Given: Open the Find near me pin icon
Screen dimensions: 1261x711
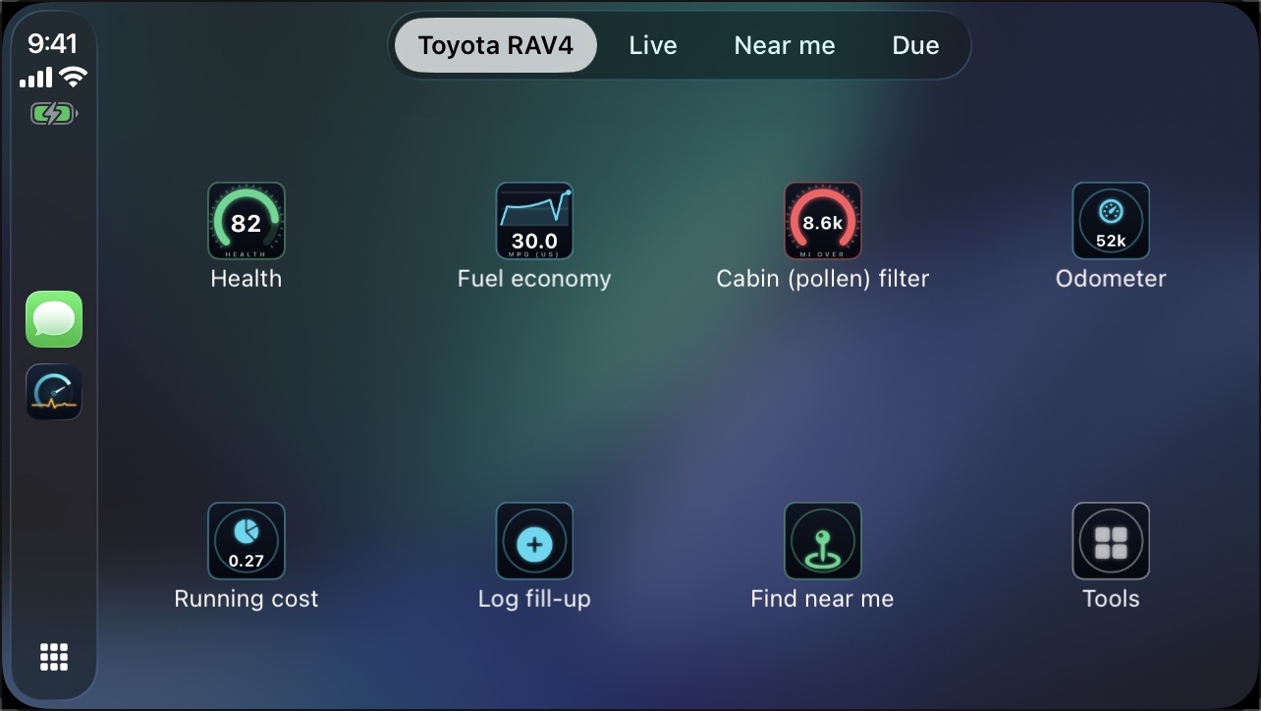Looking at the screenshot, I should click(823, 541).
